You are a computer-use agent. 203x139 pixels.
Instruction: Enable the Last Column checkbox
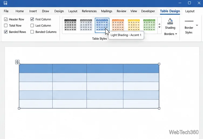click(x=32, y=25)
